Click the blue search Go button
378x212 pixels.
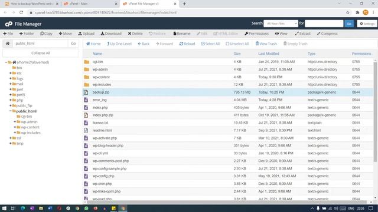(x=349, y=24)
